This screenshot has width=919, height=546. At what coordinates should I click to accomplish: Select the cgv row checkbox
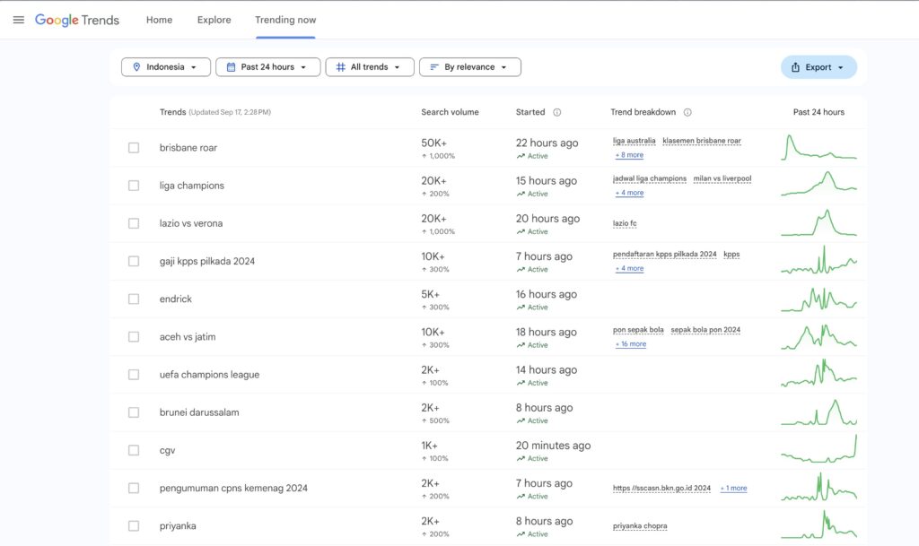tap(134, 450)
